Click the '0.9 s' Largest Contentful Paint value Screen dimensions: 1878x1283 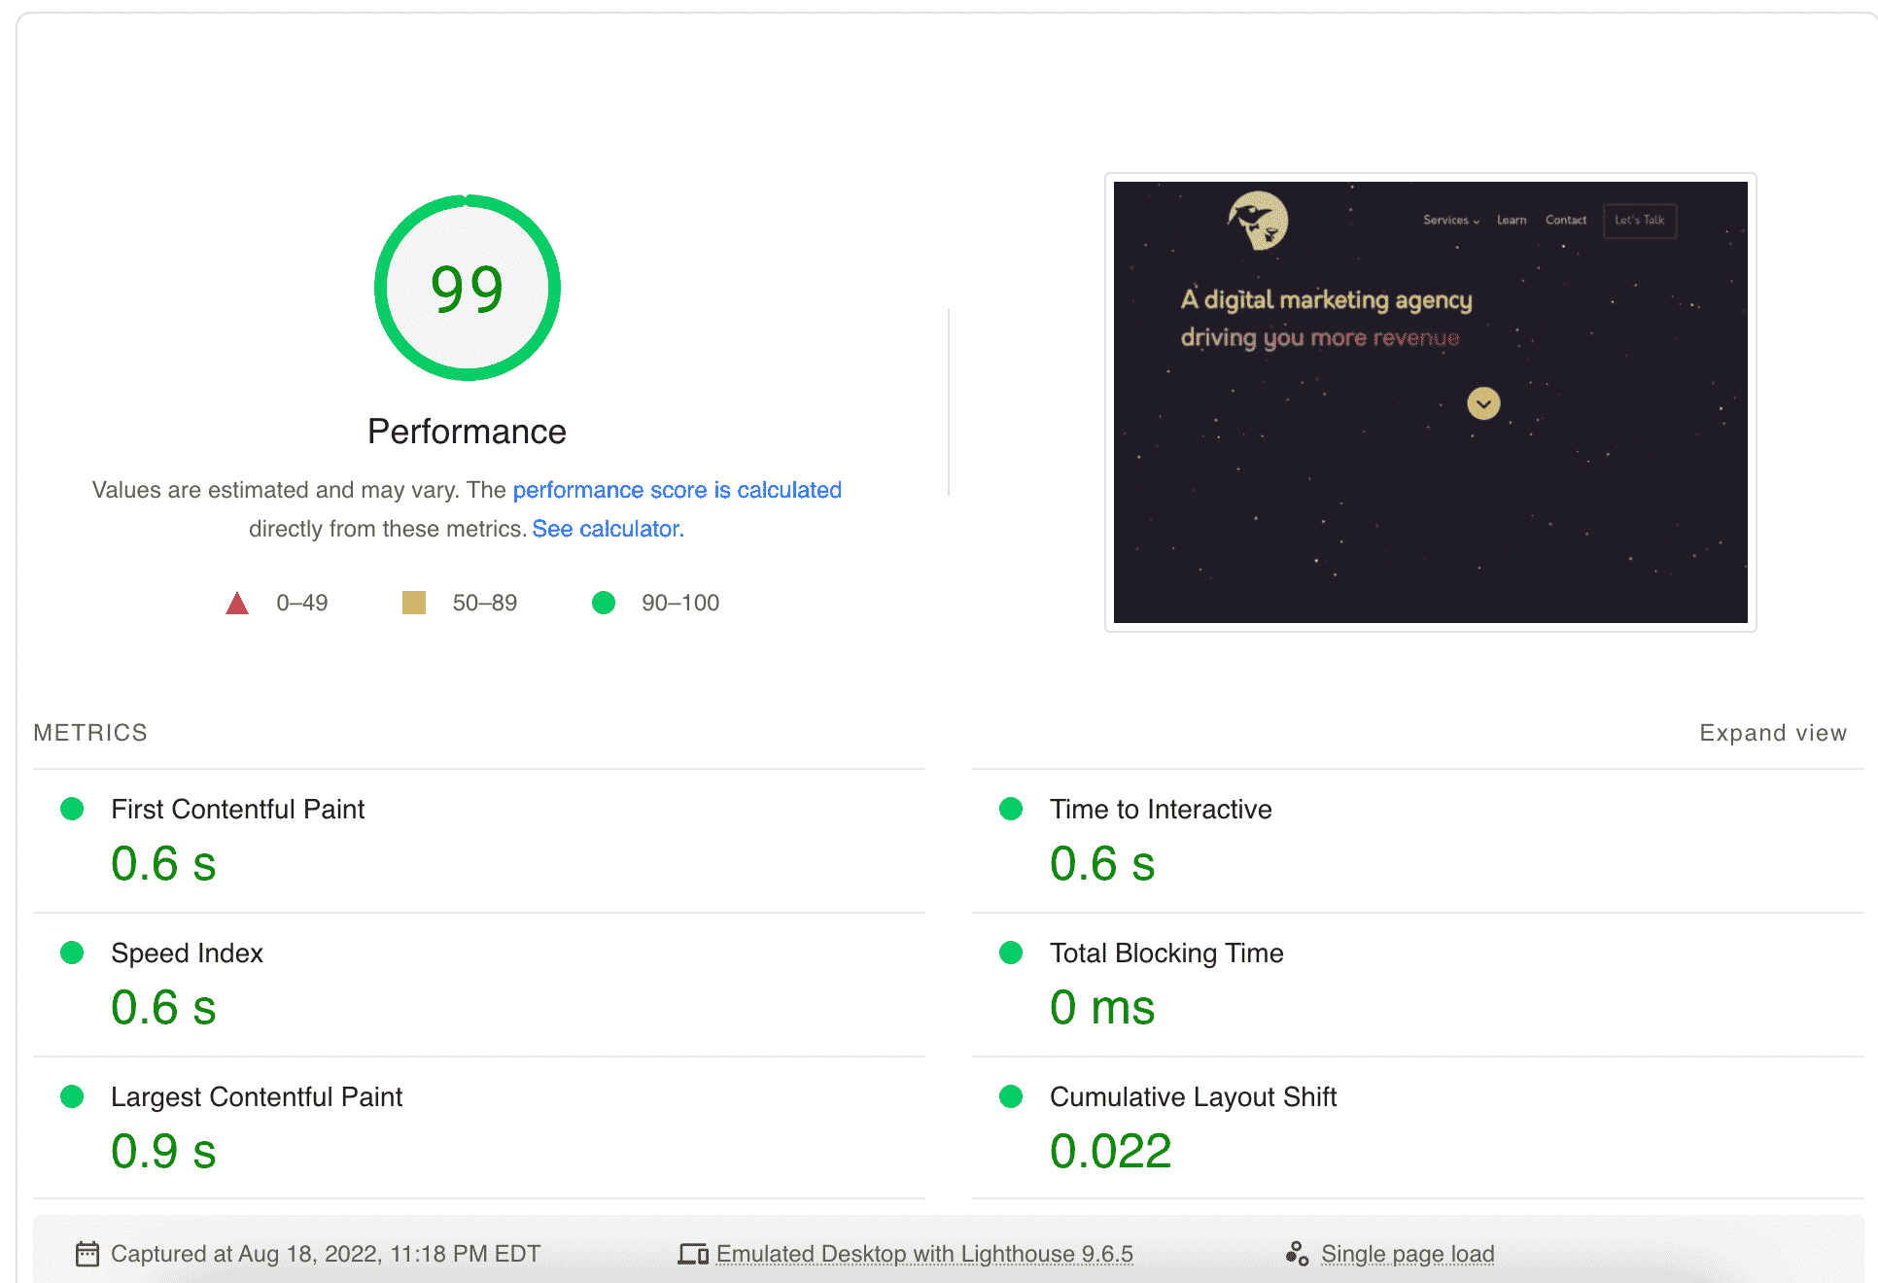click(x=163, y=1151)
